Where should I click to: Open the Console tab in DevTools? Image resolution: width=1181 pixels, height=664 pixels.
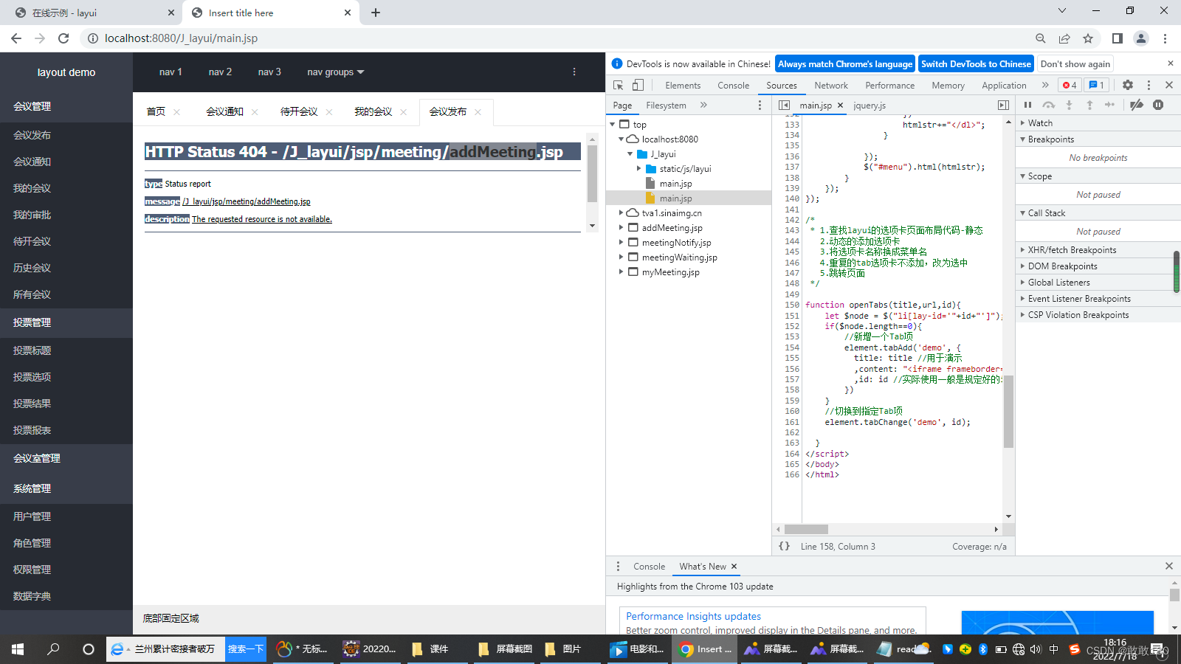(x=733, y=86)
